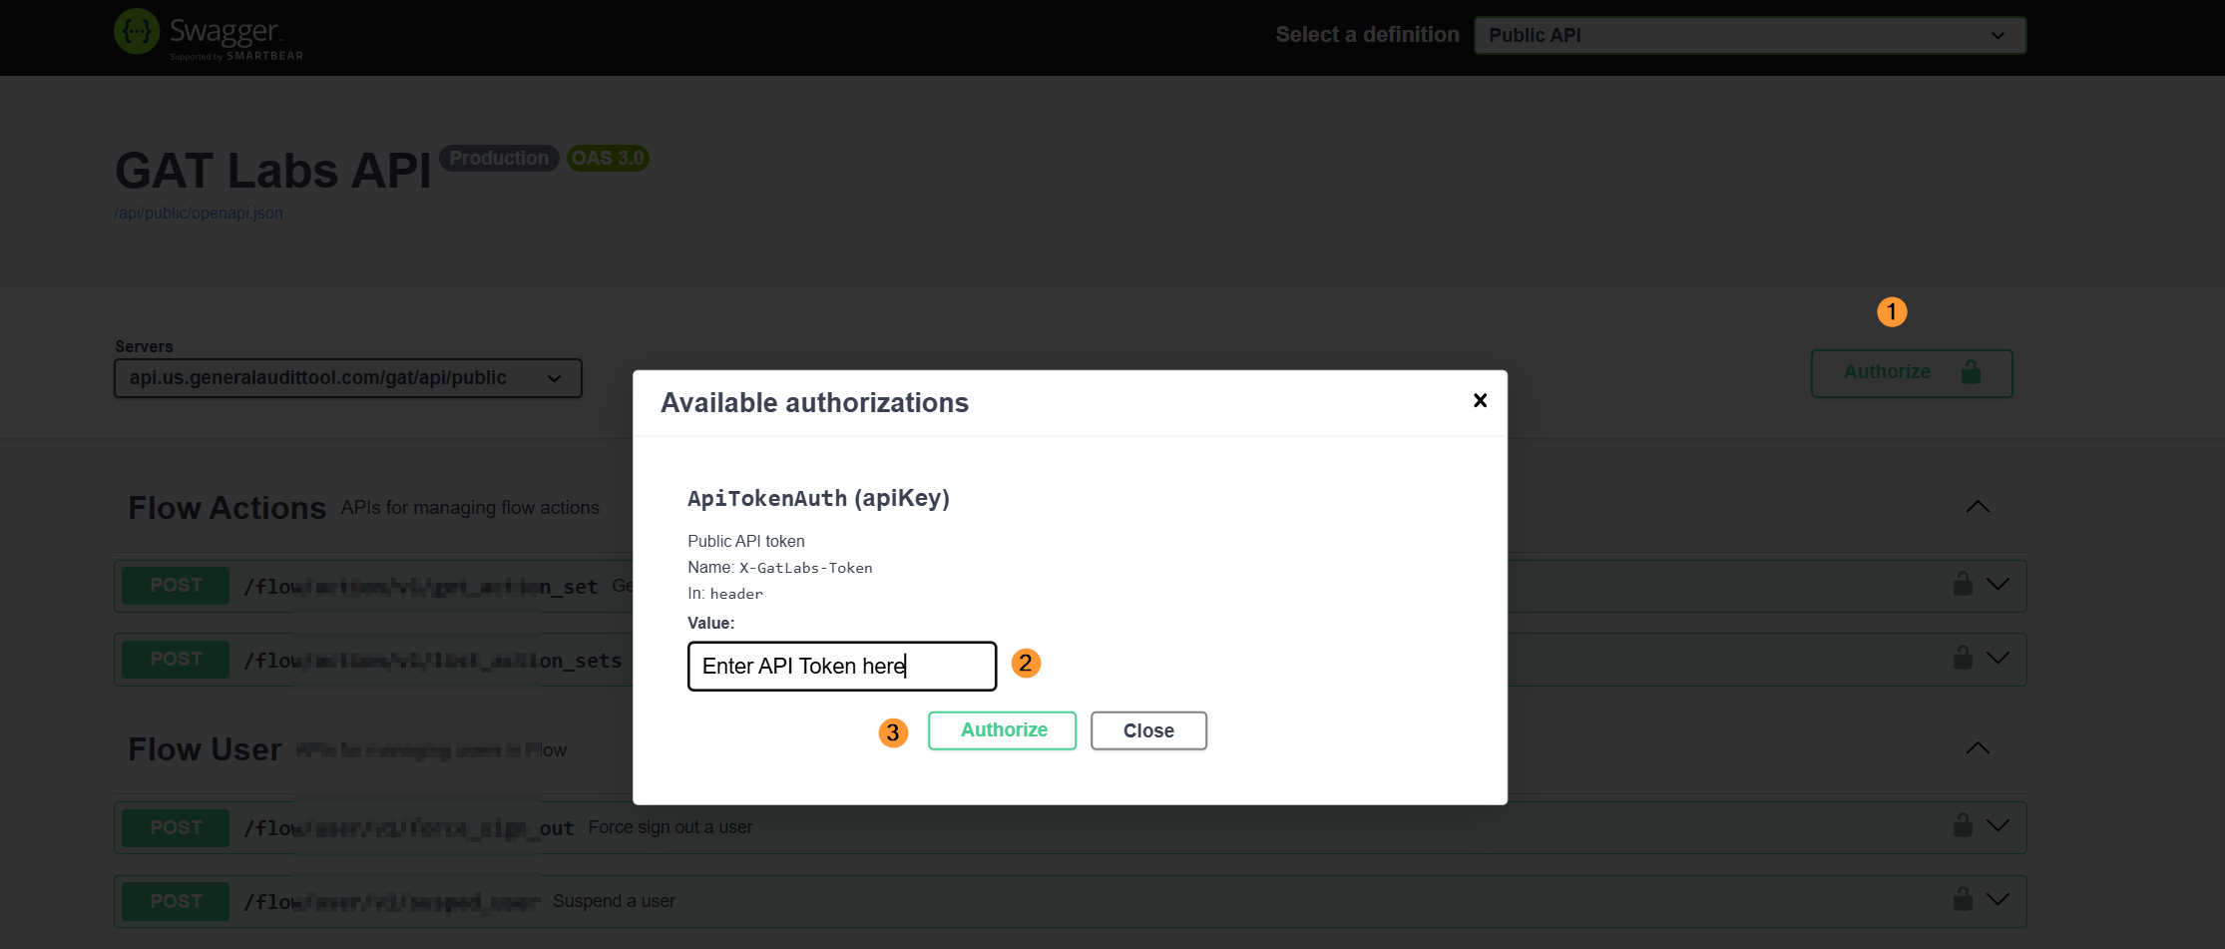Click the 'Select a definition' label
2225x949 pixels.
tap(1367, 35)
